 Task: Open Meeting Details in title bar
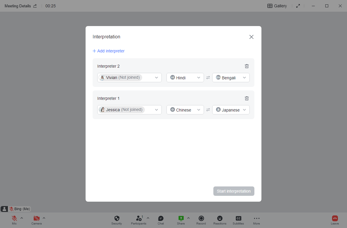coord(21,6)
